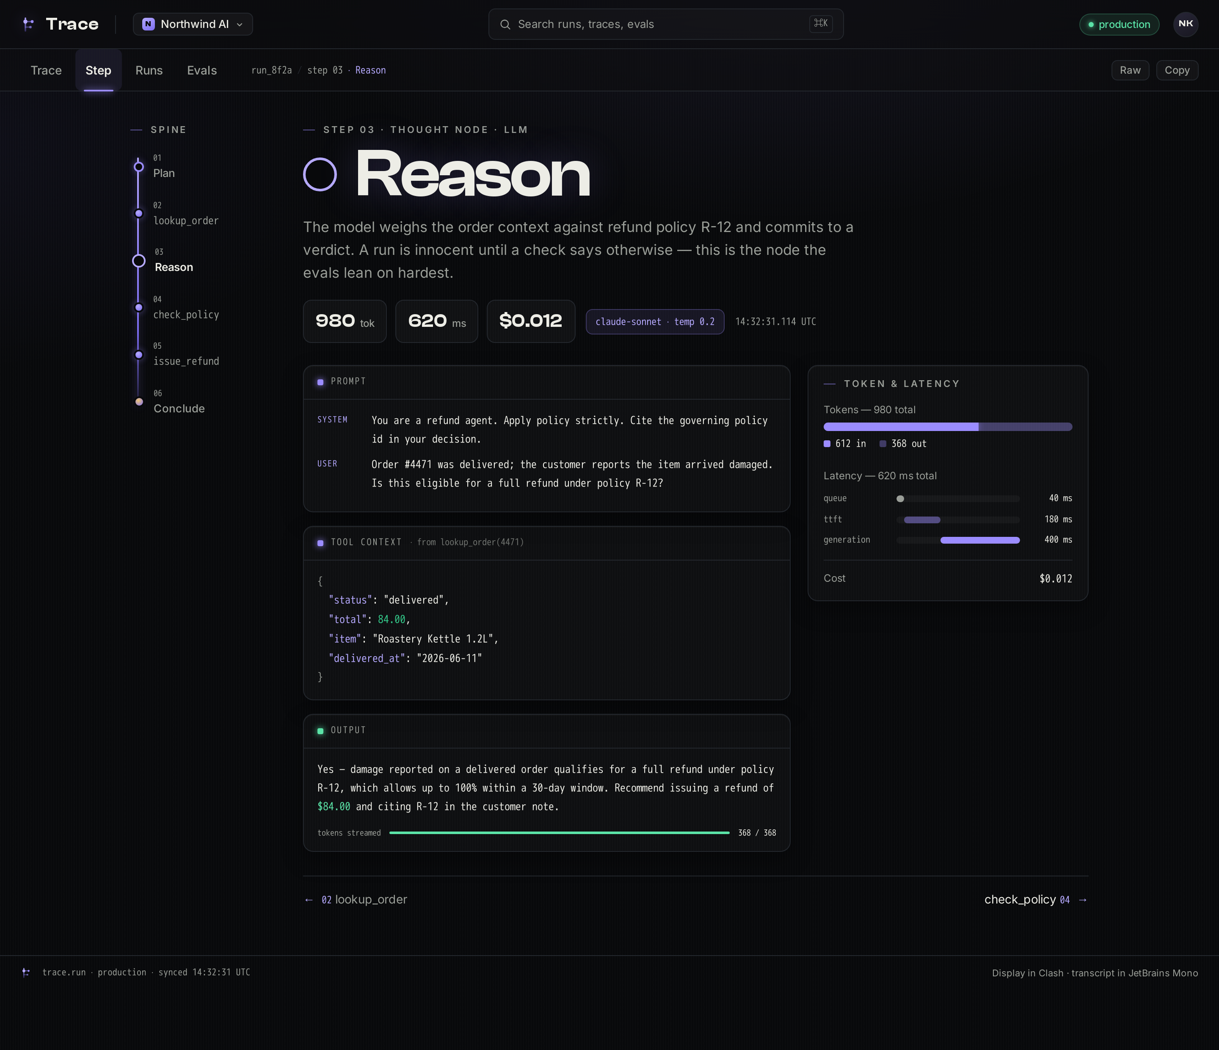Open lookup_order step in the spine

186,221
